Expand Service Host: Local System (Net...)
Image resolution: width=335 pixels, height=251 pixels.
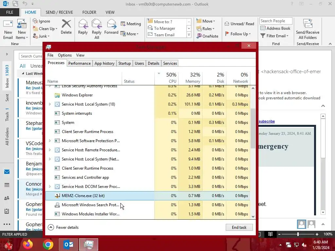coord(50,159)
